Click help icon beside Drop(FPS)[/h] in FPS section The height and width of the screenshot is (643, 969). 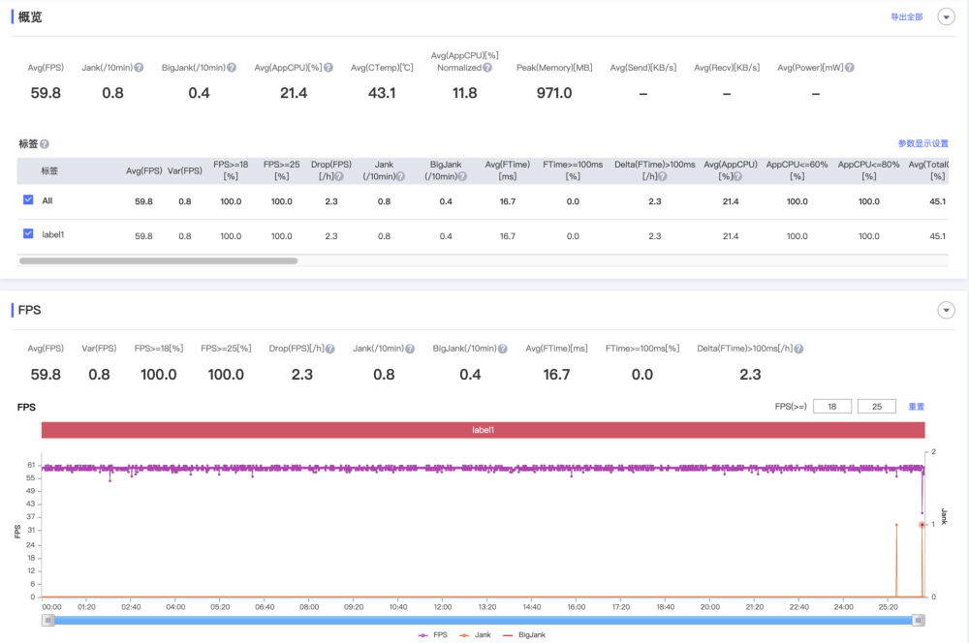[330, 349]
